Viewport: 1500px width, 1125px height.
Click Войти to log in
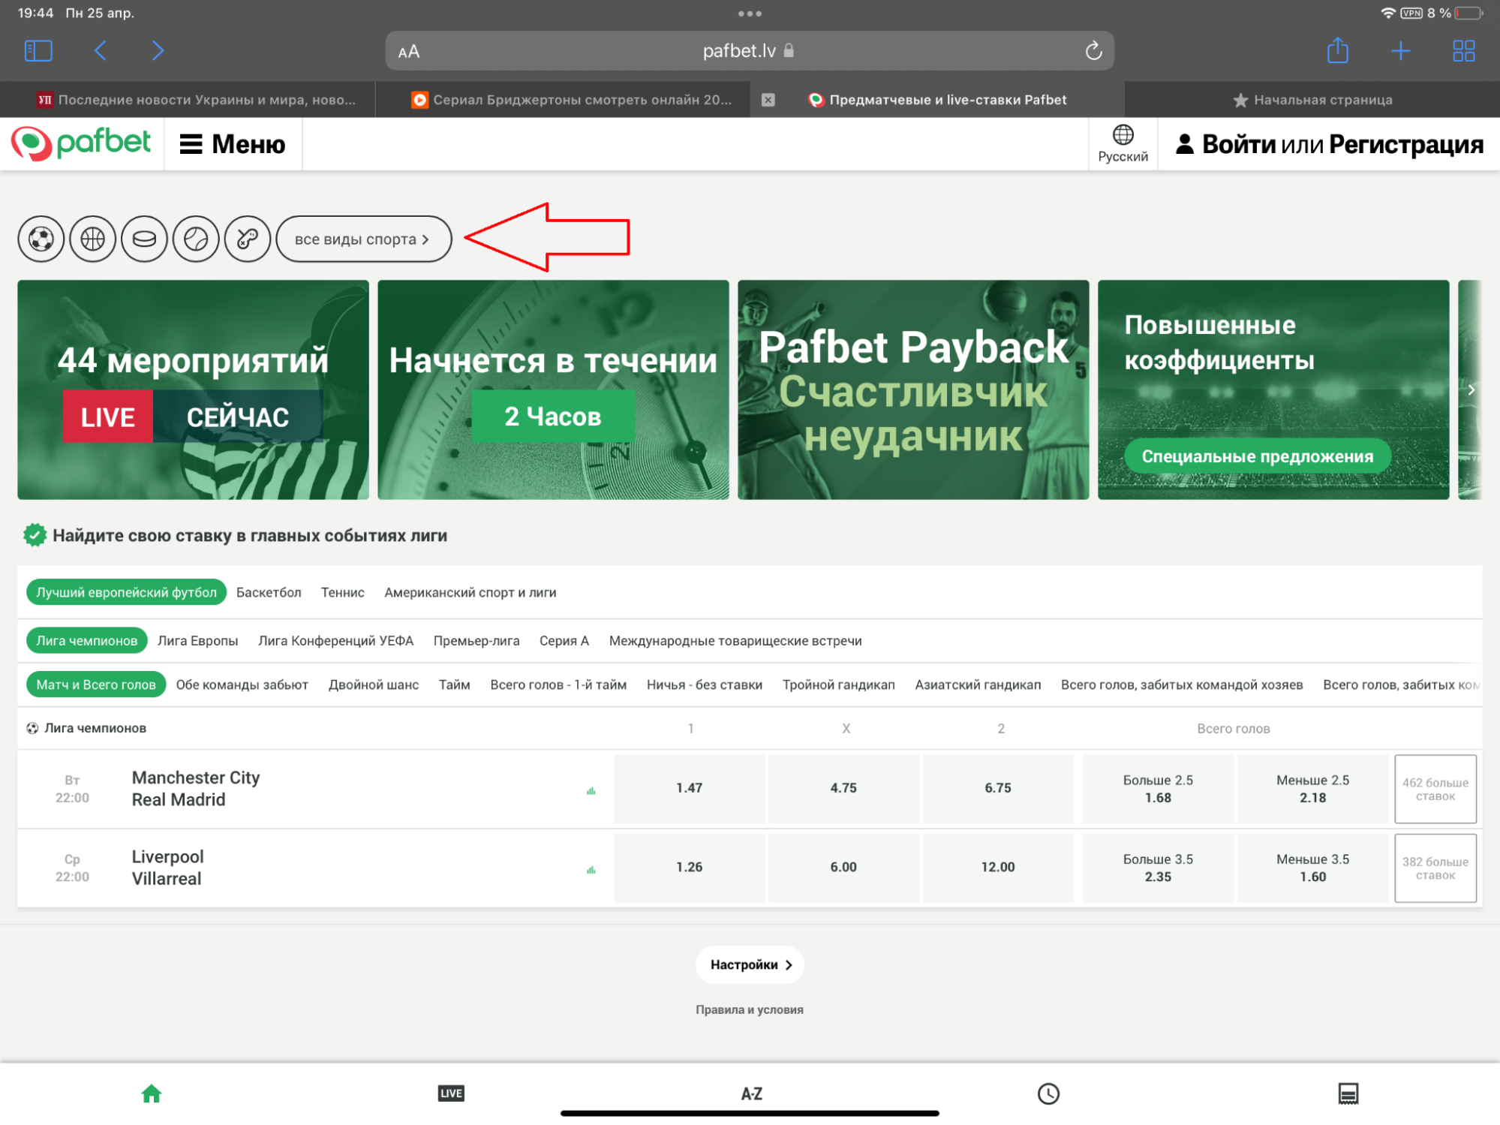tap(1240, 144)
